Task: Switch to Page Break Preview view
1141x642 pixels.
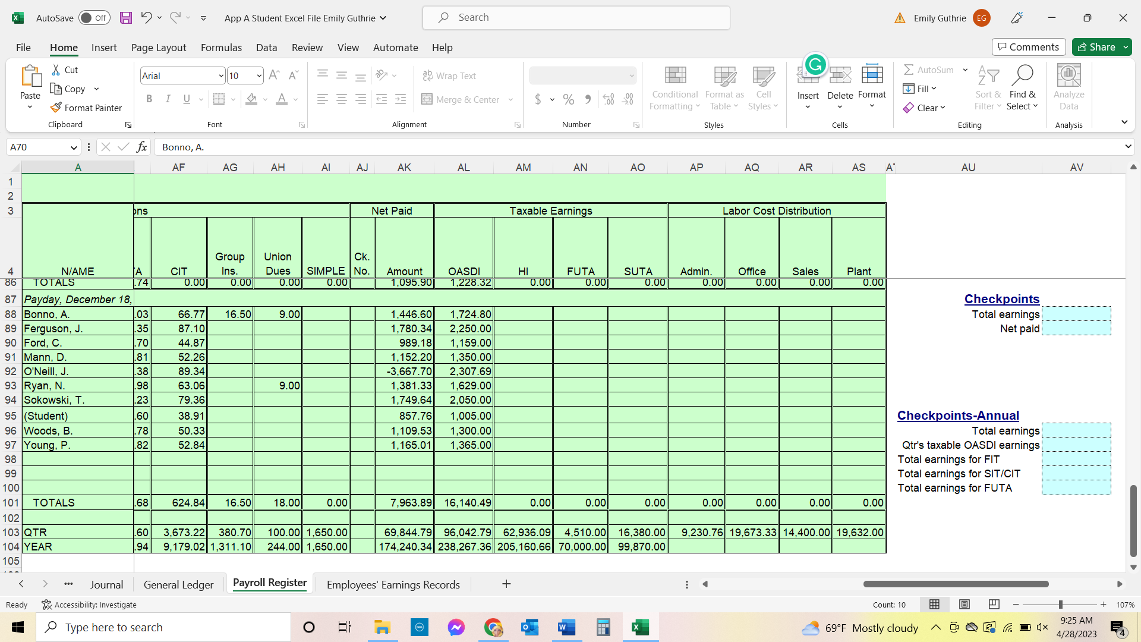Action: tap(994, 605)
